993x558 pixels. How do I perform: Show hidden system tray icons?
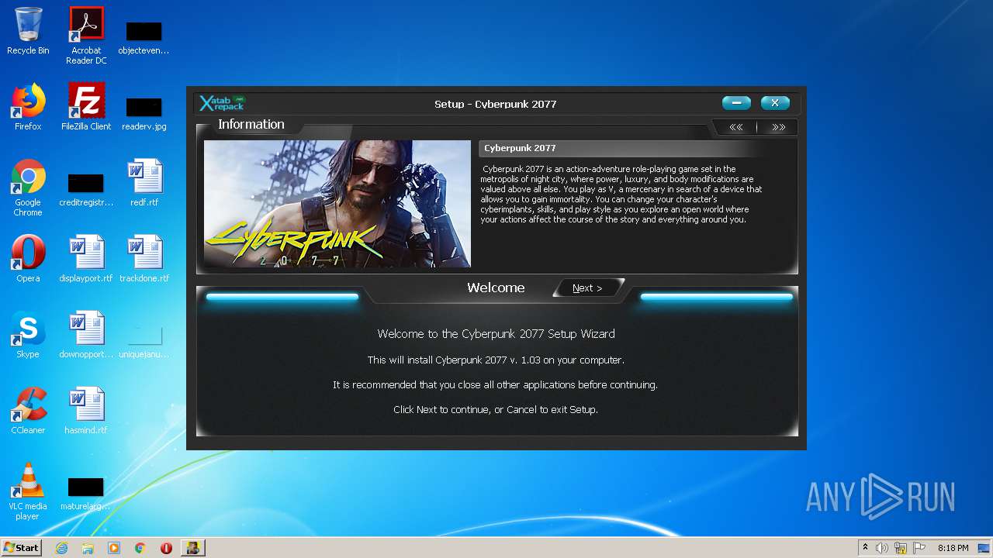pyautogui.click(x=865, y=548)
